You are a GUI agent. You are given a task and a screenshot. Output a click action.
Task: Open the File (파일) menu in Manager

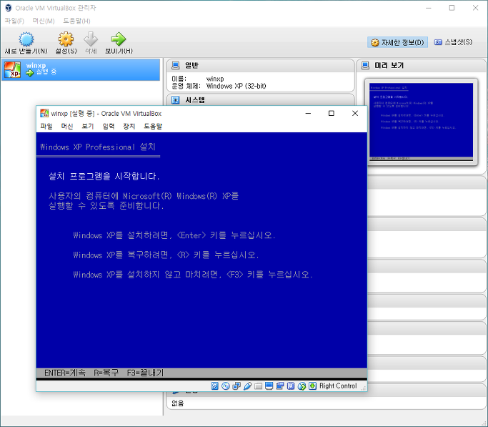[x=14, y=21]
